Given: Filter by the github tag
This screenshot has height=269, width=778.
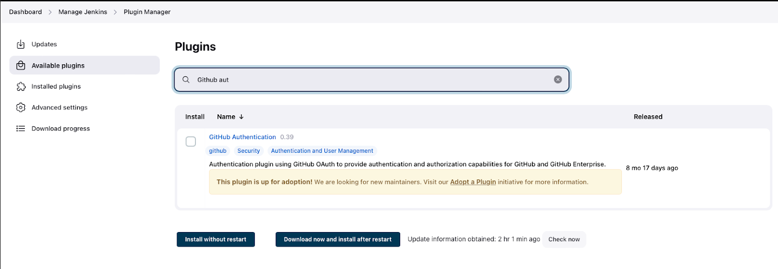Looking at the screenshot, I should [218, 151].
